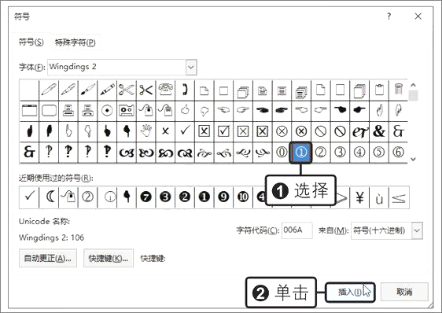Open the ? help button
This screenshot has height=313, width=442.
389,17
